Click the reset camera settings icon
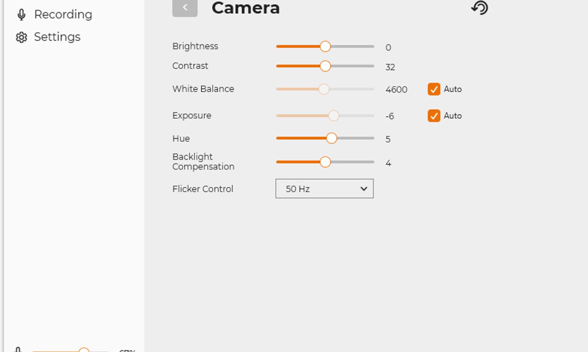 pyautogui.click(x=480, y=7)
